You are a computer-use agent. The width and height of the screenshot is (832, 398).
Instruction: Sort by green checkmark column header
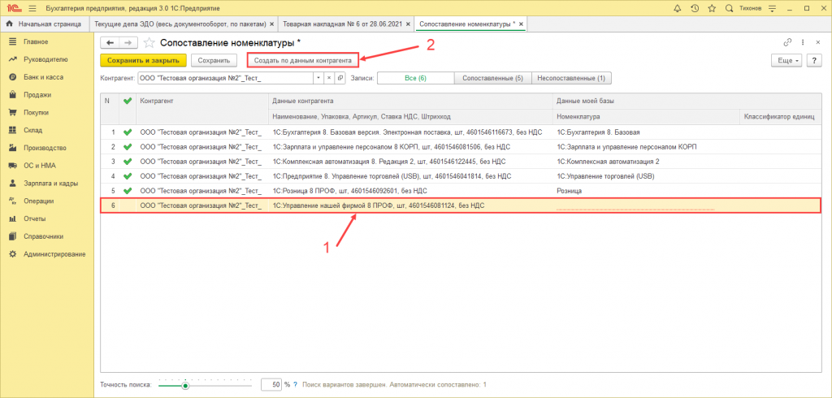[x=128, y=100]
